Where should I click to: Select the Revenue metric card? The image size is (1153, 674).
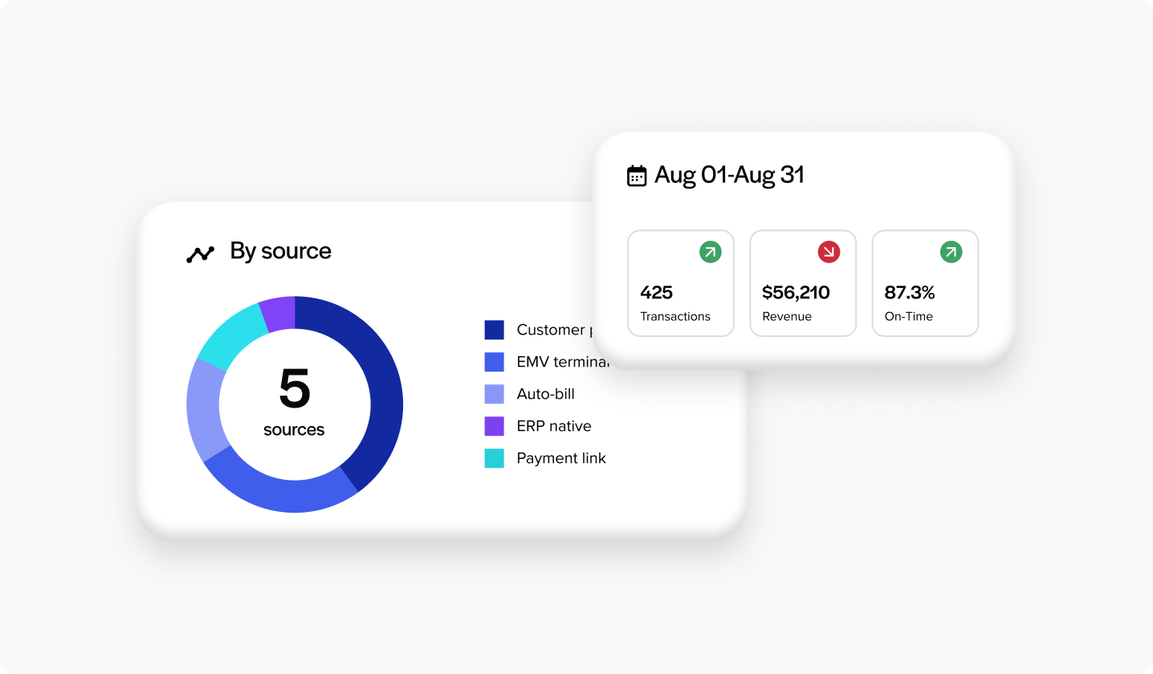803,283
